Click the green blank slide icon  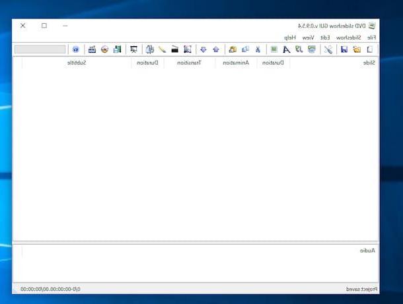[x=274, y=49]
